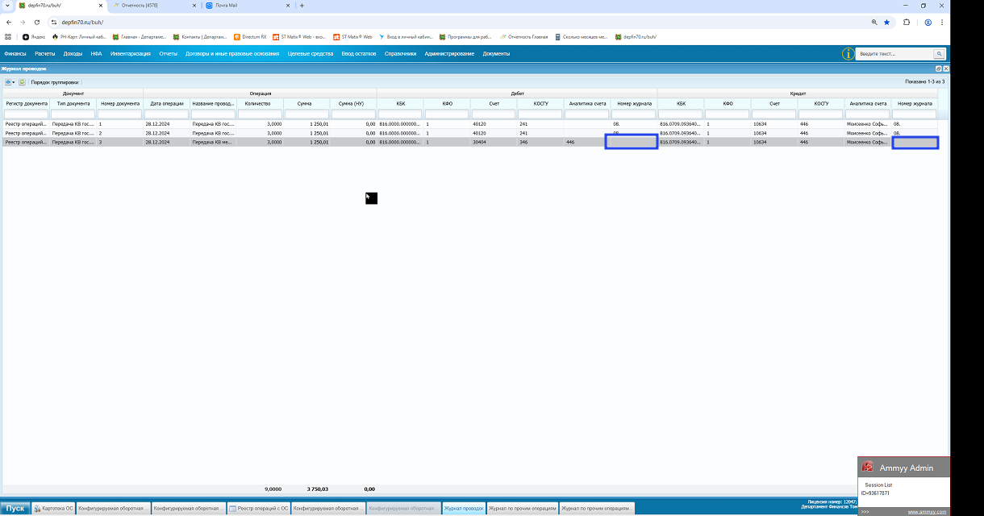Switch to Журнал проводок taskbar item
The image size is (984, 516).
[464, 509]
